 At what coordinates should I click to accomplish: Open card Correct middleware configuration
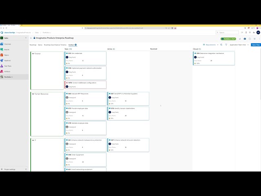tap(86, 85)
